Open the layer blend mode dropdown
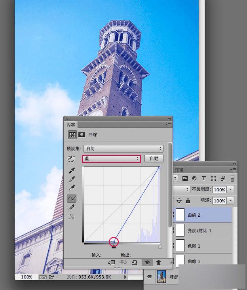 tap(182, 190)
